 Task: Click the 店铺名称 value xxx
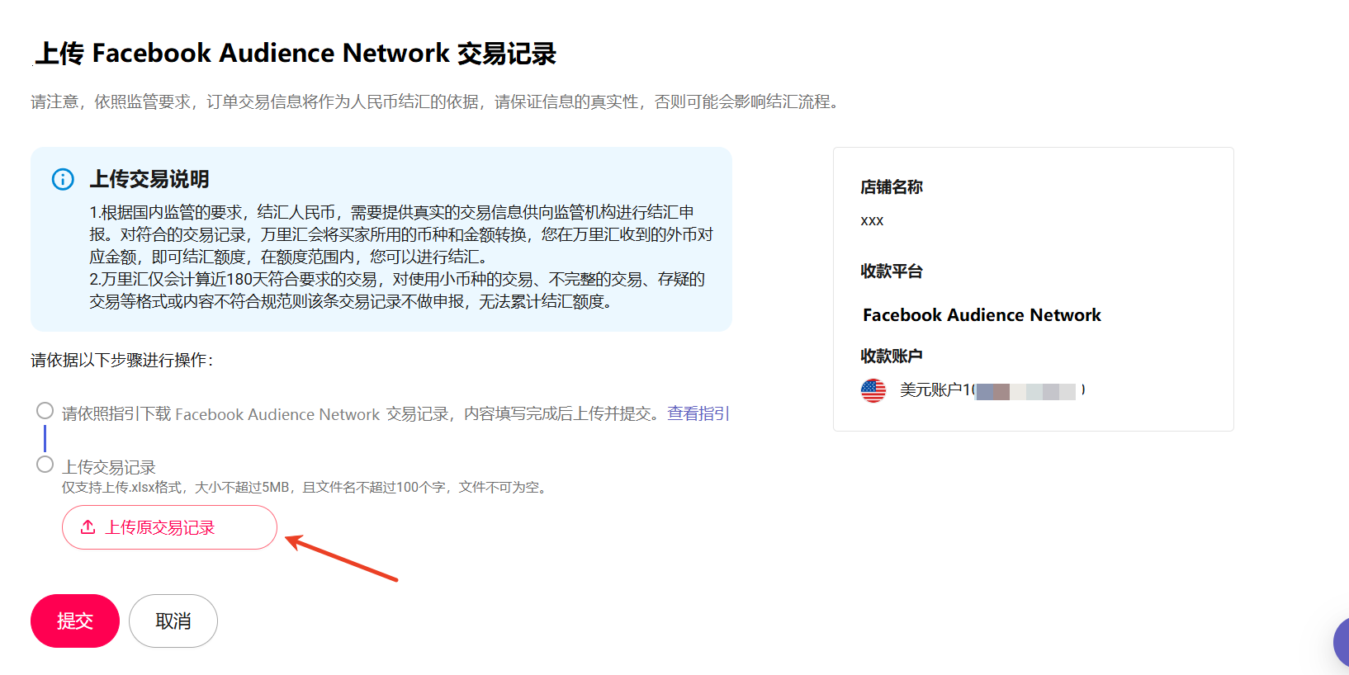(872, 221)
